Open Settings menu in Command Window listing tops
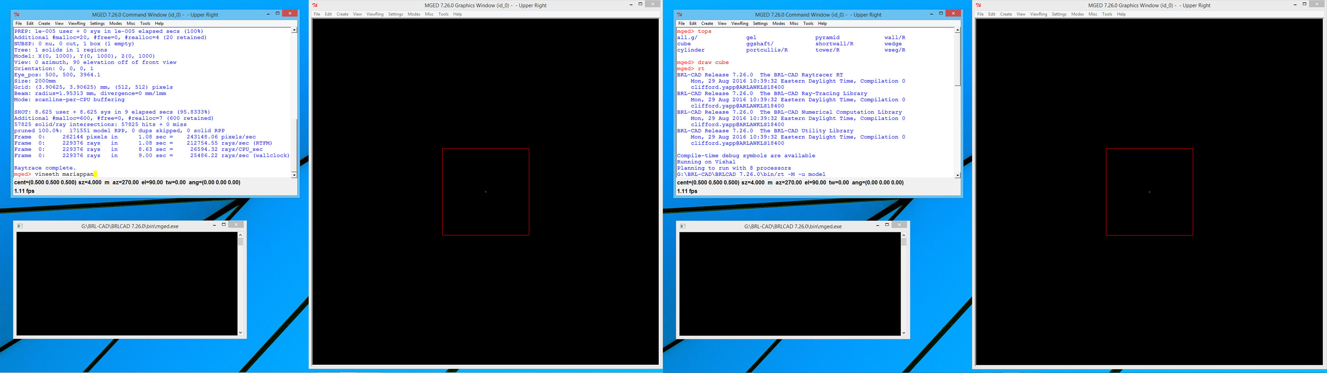 [760, 23]
